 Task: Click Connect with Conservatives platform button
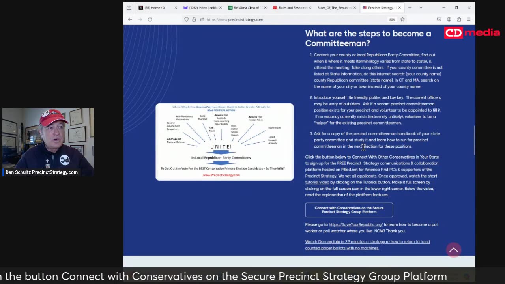(x=349, y=210)
